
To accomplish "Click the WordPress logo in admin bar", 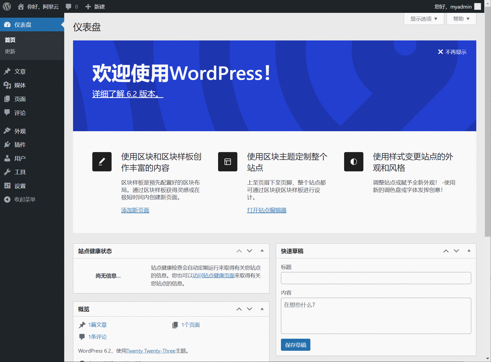I will (7, 6).
